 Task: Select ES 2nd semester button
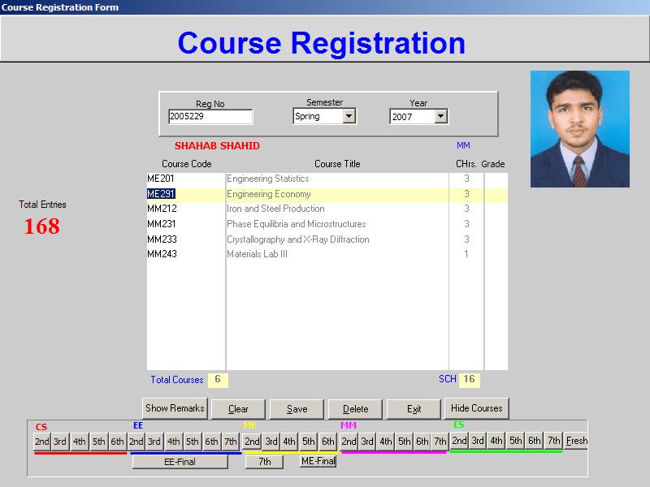click(459, 441)
